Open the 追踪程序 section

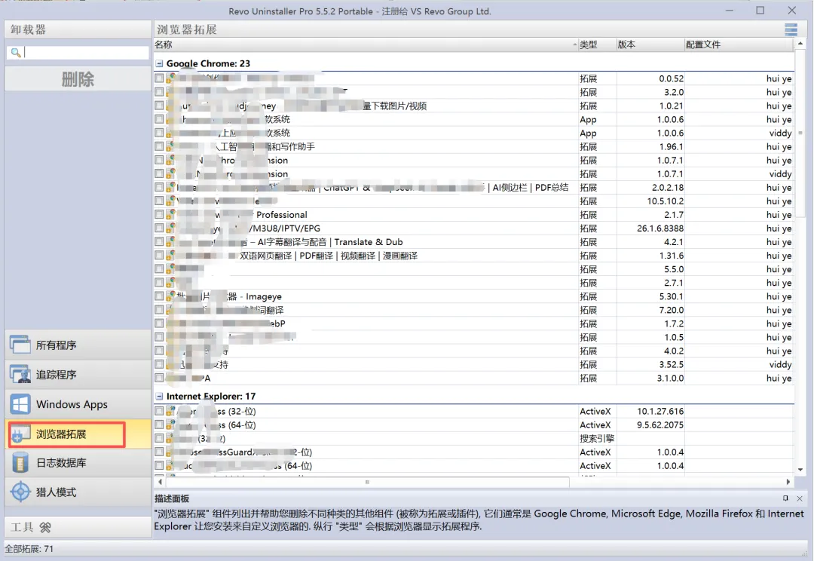point(78,374)
